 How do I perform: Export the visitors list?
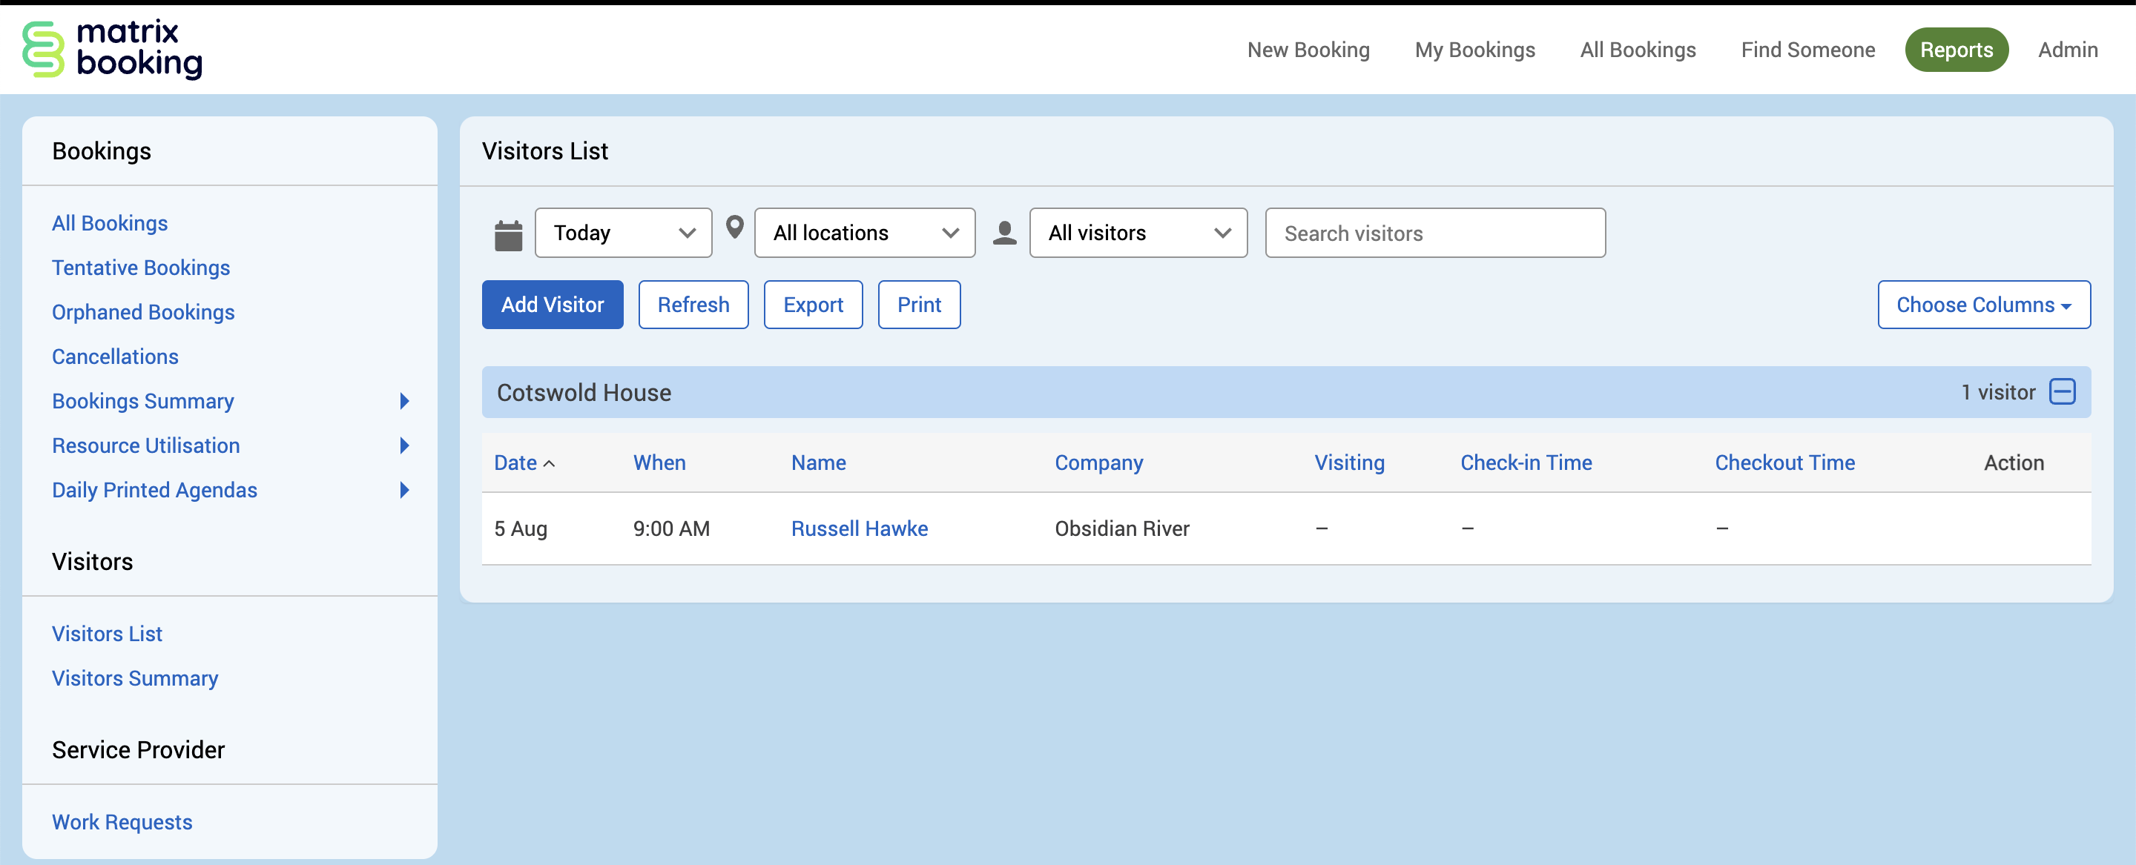(x=813, y=305)
